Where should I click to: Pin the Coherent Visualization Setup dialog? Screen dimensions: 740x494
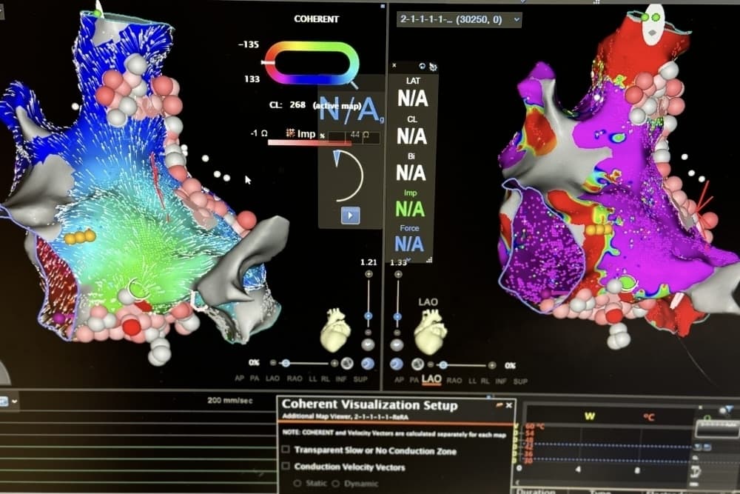[x=499, y=405]
